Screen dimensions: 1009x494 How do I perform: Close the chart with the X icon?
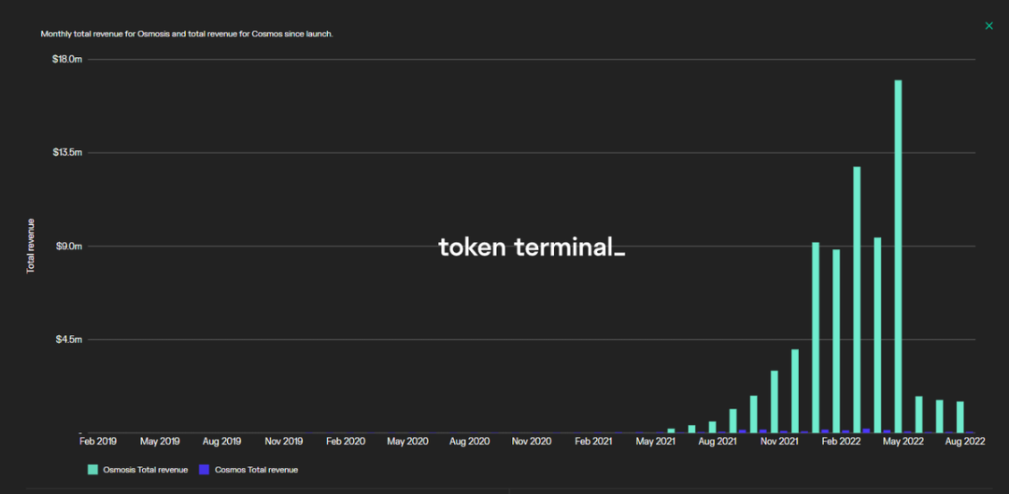point(989,26)
